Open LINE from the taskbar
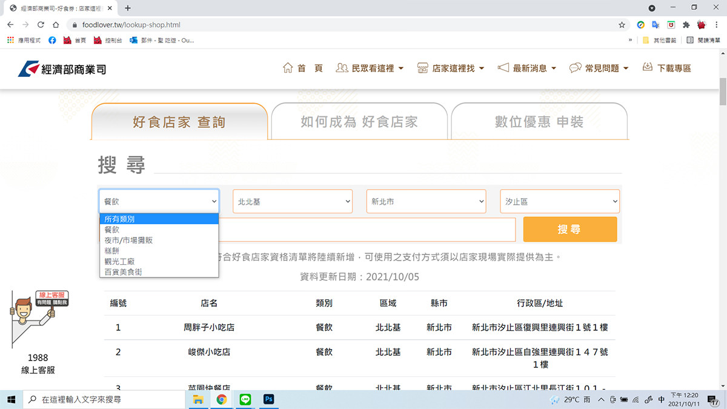 245,399
